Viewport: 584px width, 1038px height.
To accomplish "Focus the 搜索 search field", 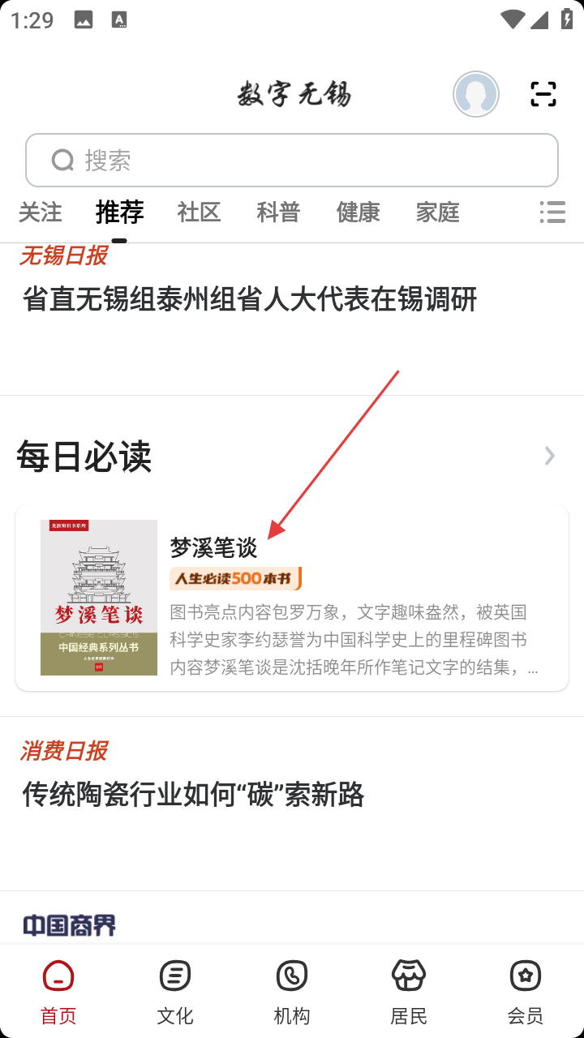I will (x=292, y=161).
